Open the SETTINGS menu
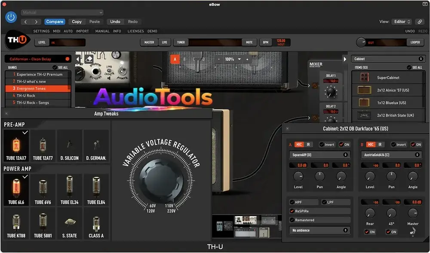The width and height of the screenshot is (430, 253). tap(41, 31)
